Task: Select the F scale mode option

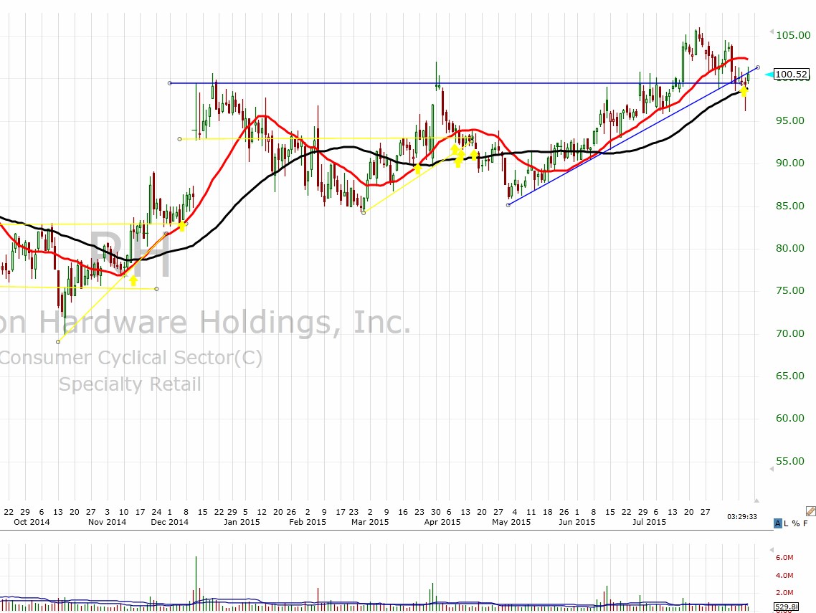Action: [x=805, y=523]
